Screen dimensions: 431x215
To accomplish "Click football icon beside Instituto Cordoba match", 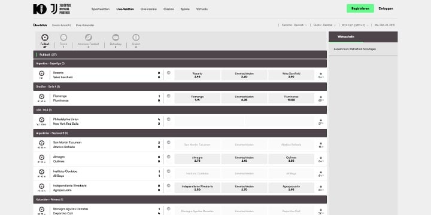I will (41, 171).
